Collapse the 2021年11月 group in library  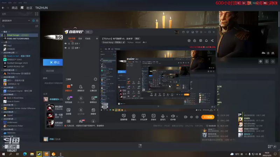click(x=2, y=70)
